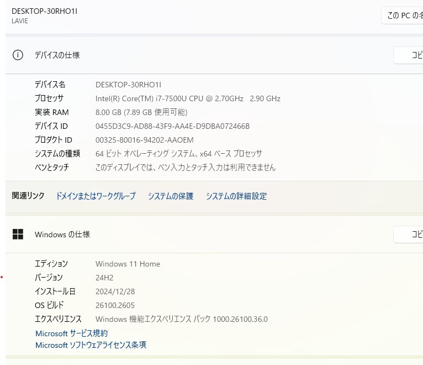Collapse the デバイスの仕様 section header
This screenshot has width=423, height=365.
point(214,55)
